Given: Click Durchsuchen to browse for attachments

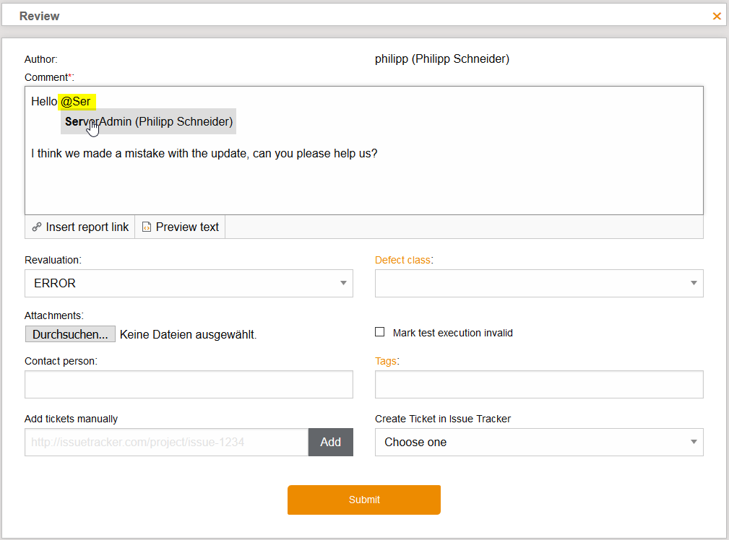Looking at the screenshot, I should pos(70,334).
